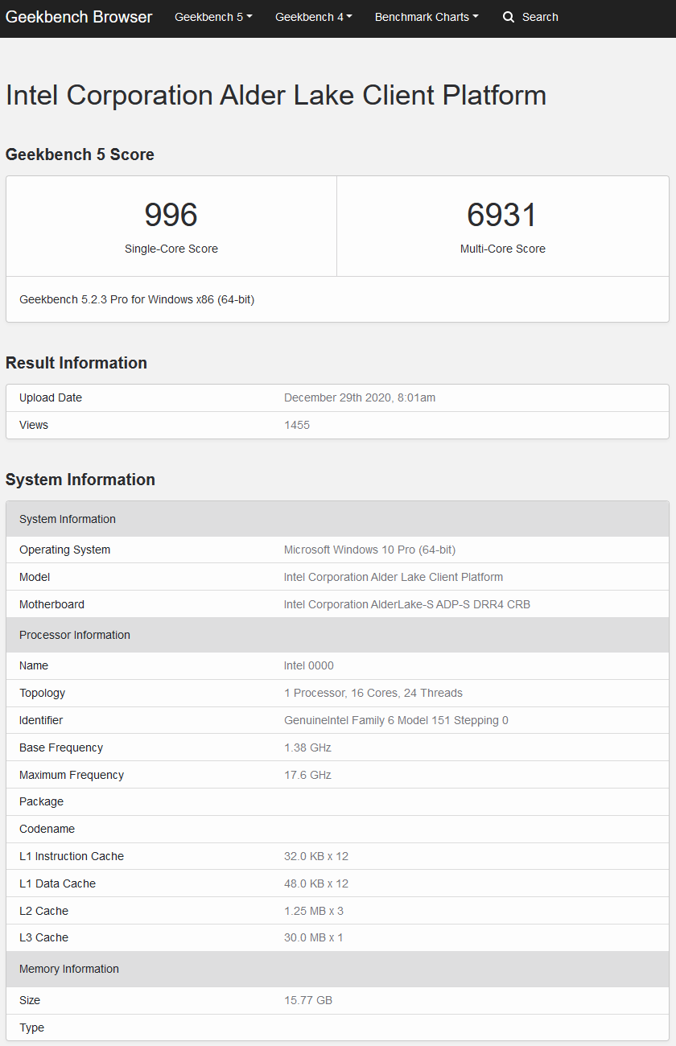The image size is (676, 1046).
Task: Click the Microsoft Windows 10 Pro value
Action: click(369, 550)
